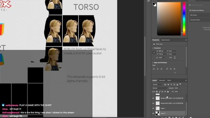This screenshot has height=118, width=210.
Task: Hide Layer 1 with eye icon
Action: (153, 108)
